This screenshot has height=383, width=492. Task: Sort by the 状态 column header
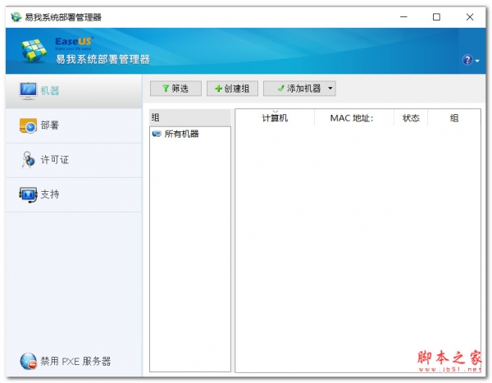[x=411, y=118]
